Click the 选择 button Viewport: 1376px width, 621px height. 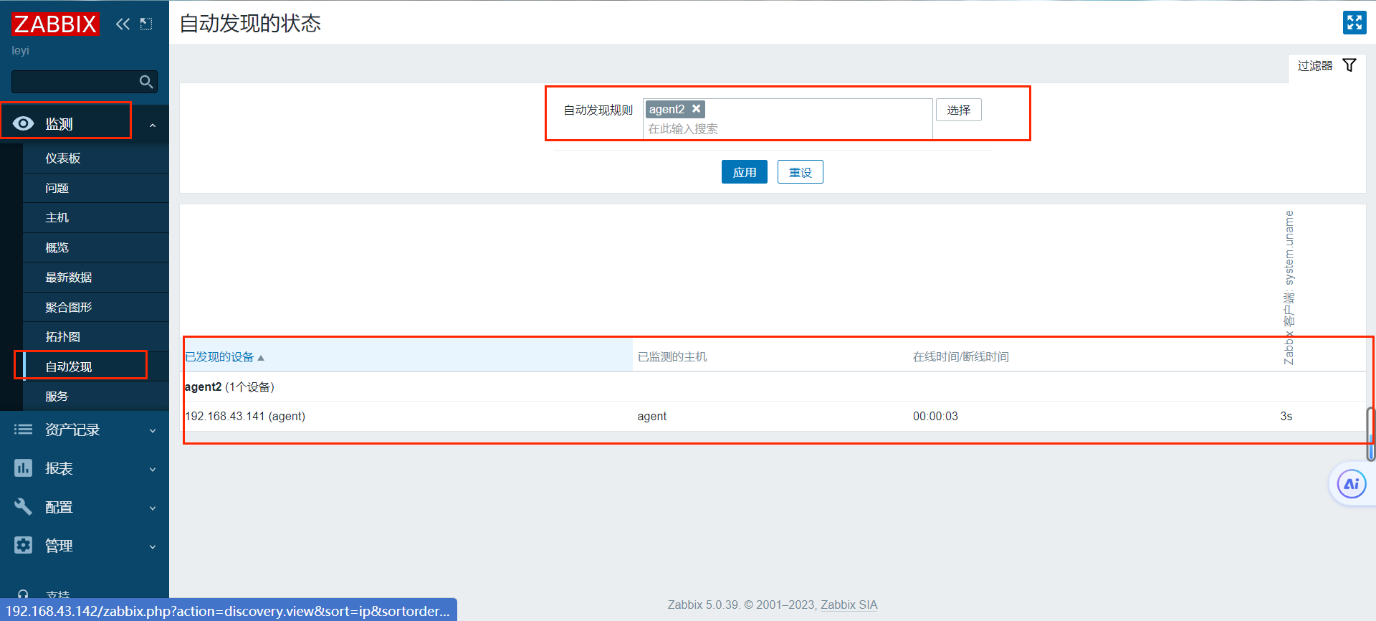pos(958,110)
